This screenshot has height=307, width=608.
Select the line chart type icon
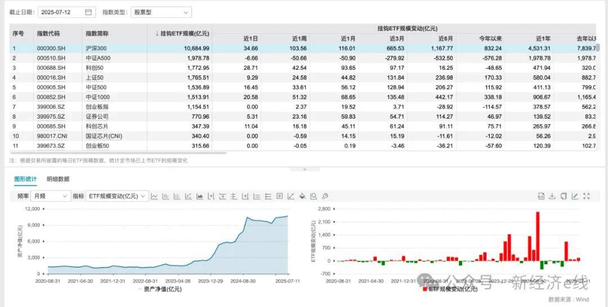tap(154, 196)
